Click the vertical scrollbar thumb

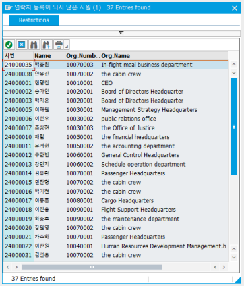click(234, 126)
